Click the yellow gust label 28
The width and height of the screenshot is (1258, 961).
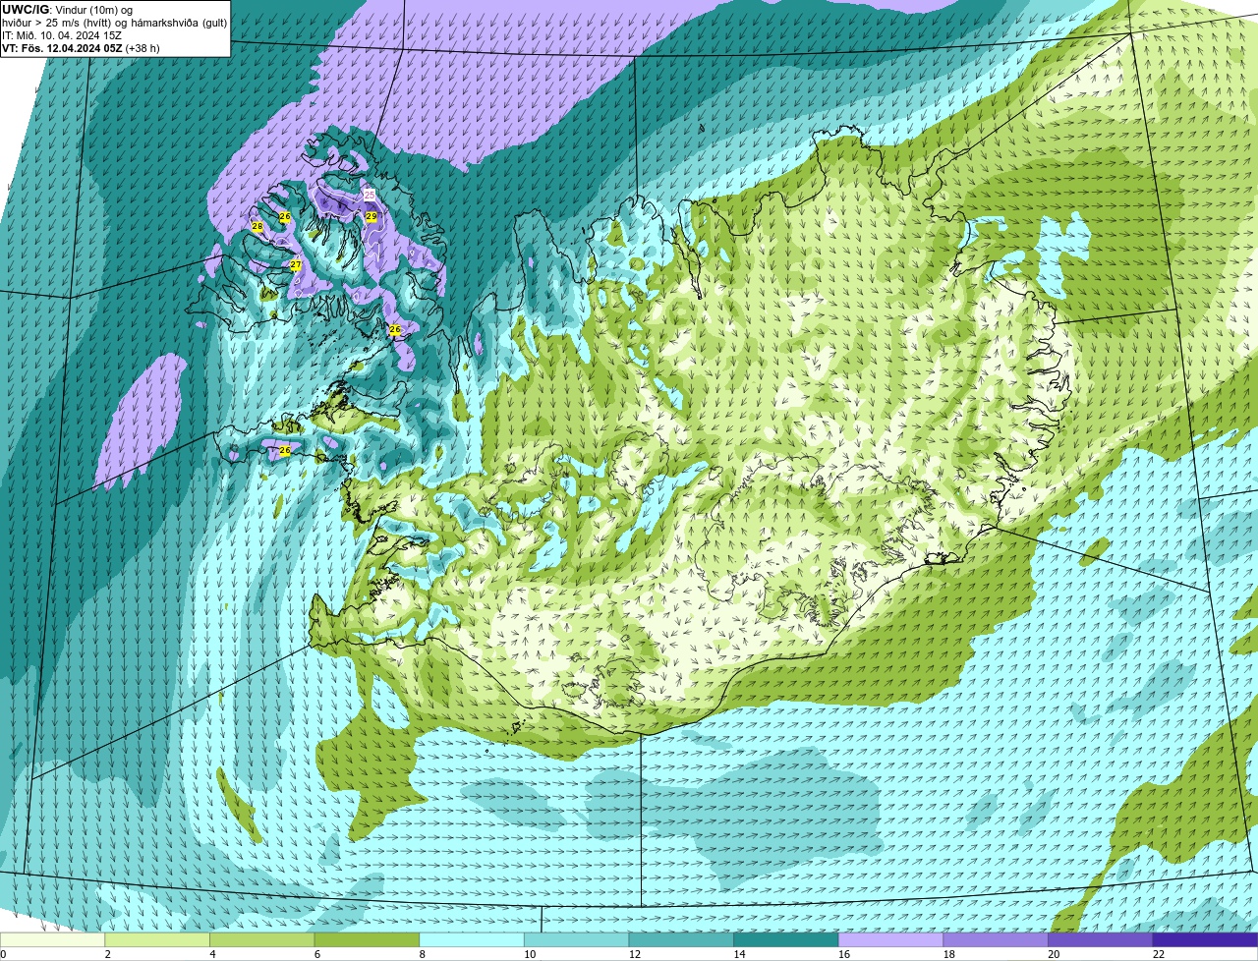257,226
